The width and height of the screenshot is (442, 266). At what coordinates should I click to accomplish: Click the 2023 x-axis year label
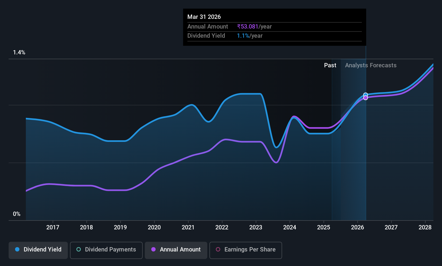[256, 227]
